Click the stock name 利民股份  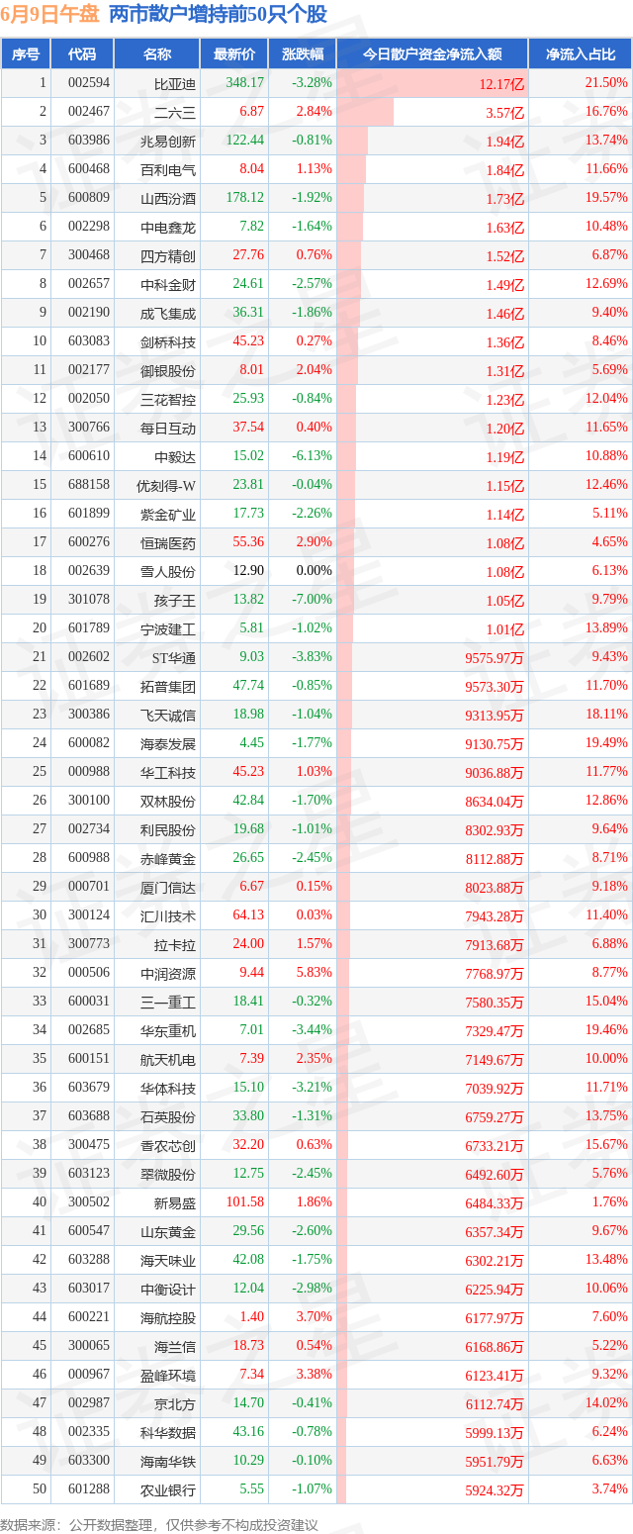click(x=168, y=829)
